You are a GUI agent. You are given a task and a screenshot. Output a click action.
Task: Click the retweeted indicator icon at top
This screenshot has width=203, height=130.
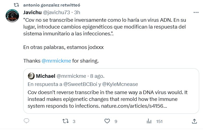click(16, 5)
